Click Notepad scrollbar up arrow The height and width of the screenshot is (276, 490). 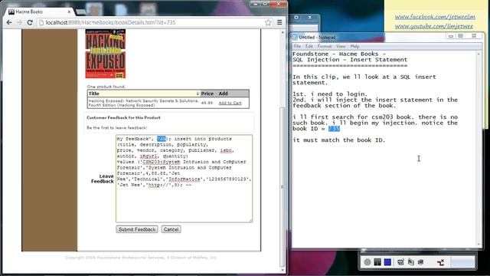point(479,54)
